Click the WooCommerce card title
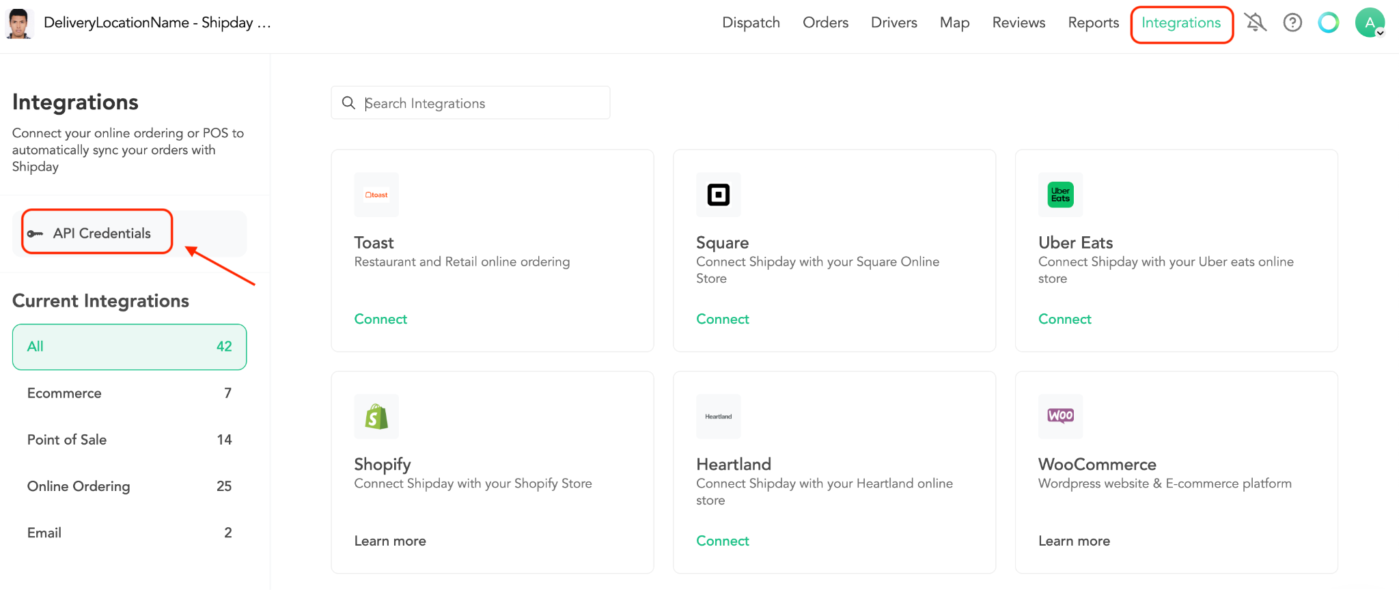 pos(1097,464)
